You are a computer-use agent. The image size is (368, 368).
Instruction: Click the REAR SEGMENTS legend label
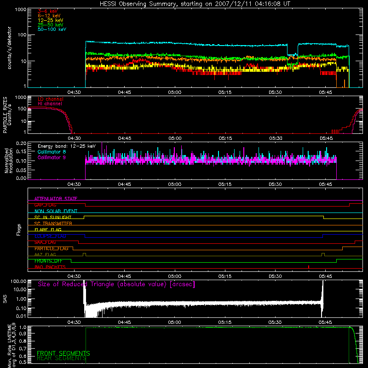[x=61, y=358]
